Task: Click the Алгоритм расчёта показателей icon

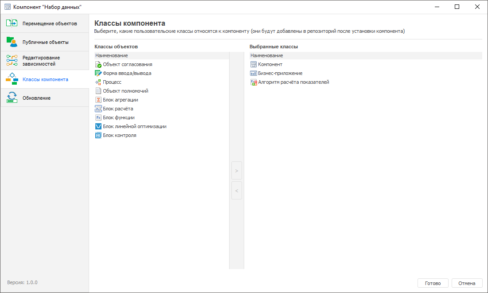Action: click(x=254, y=82)
